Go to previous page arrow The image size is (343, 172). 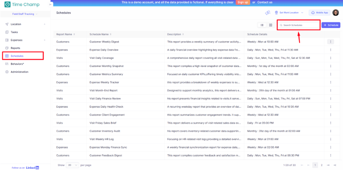point(309,165)
